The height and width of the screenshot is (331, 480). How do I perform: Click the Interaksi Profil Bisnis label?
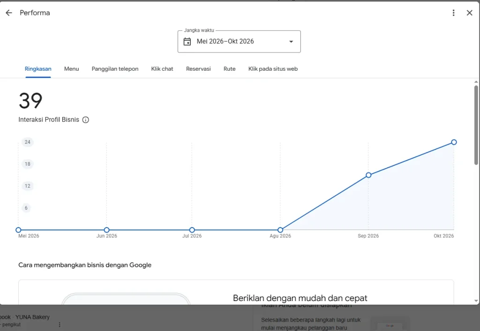click(49, 120)
